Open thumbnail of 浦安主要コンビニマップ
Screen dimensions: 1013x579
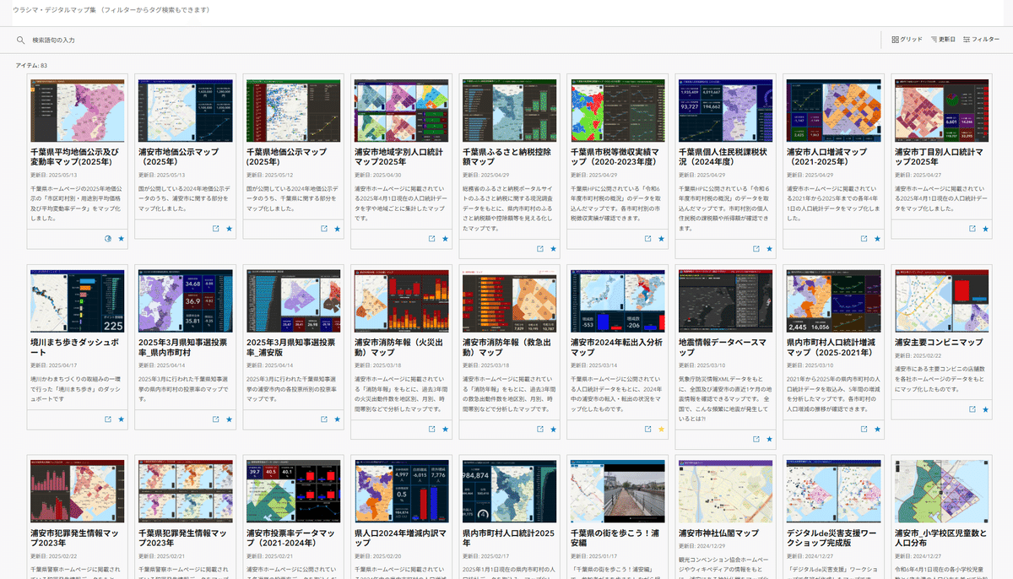coord(942,300)
